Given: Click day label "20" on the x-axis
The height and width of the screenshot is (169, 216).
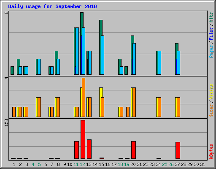Looking at the screenshot, I should [133, 164].
